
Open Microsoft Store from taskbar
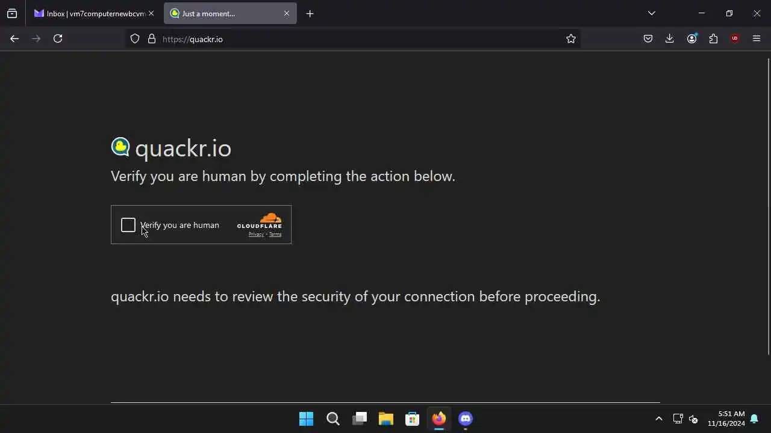pos(413,419)
